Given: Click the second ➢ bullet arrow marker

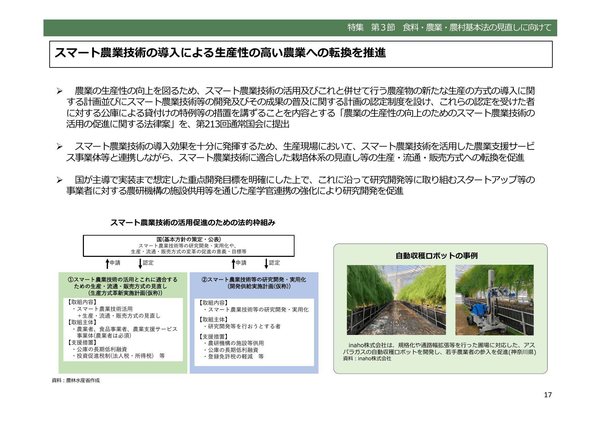Looking at the screenshot, I should click(x=60, y=147).
